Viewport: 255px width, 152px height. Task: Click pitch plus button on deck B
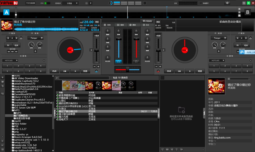(160, 66)
